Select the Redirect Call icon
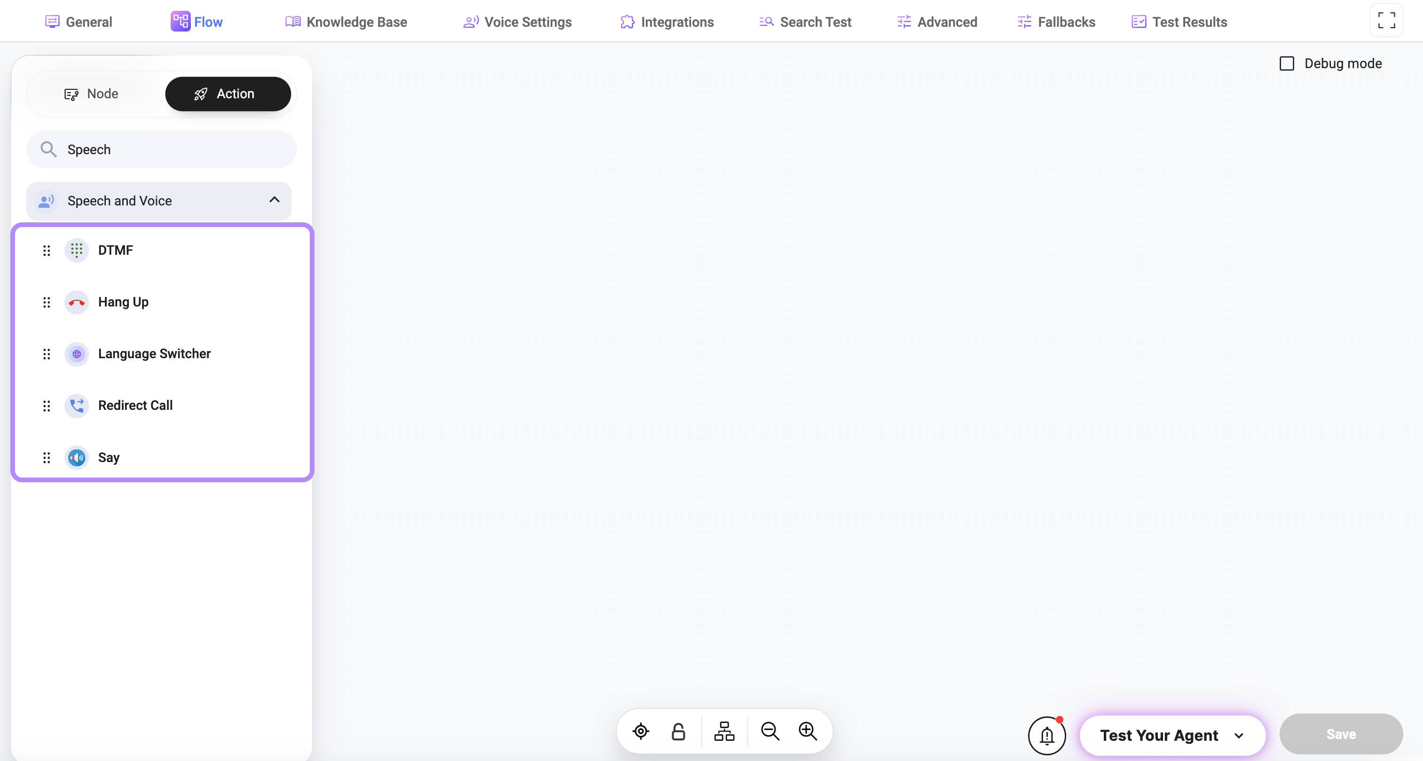Viewport: 1423px width, 761px height. coord(77,406)
